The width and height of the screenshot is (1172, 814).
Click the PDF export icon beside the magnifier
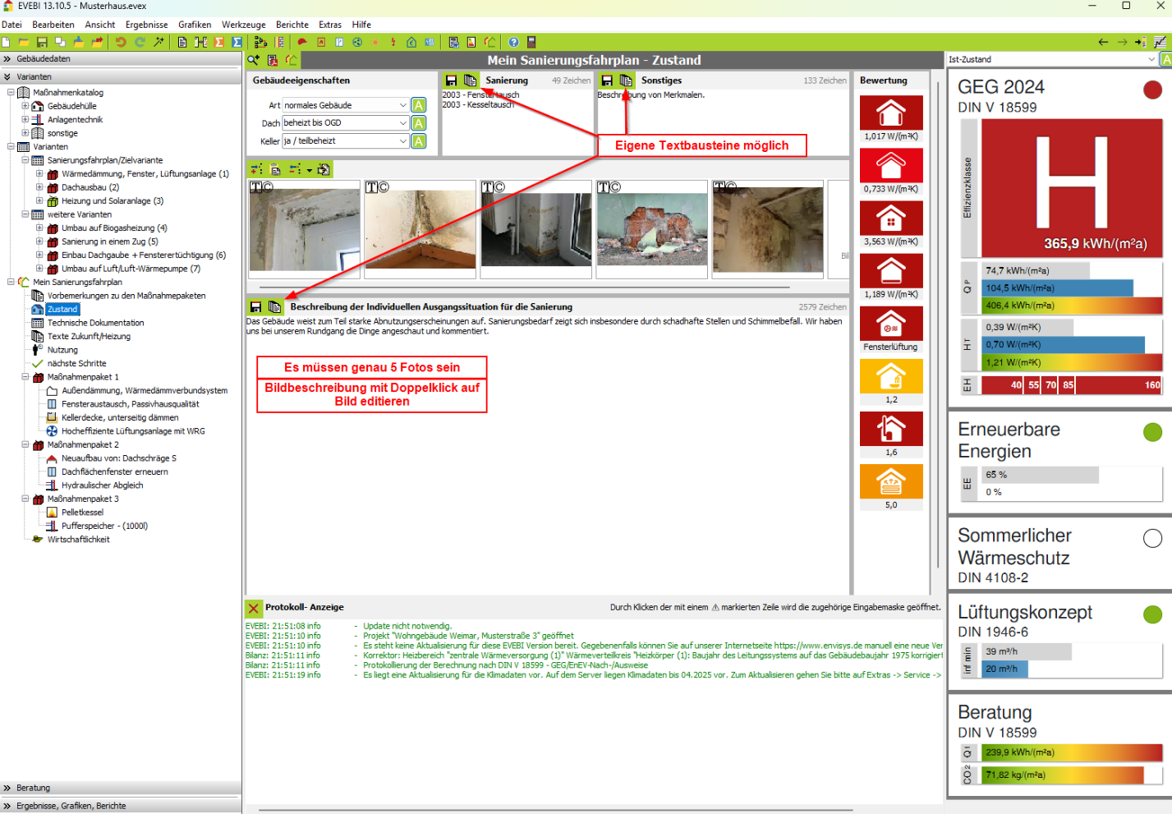273,60
